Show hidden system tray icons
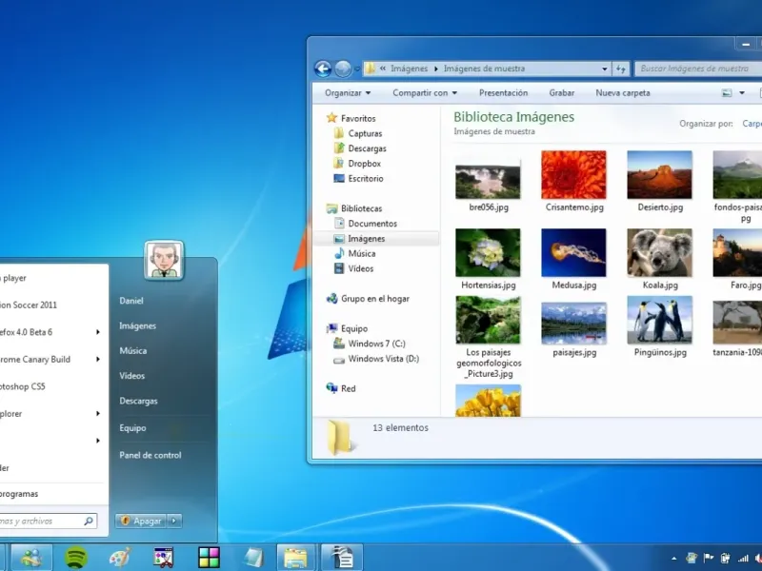762x571 pixels. click(674, 559)
